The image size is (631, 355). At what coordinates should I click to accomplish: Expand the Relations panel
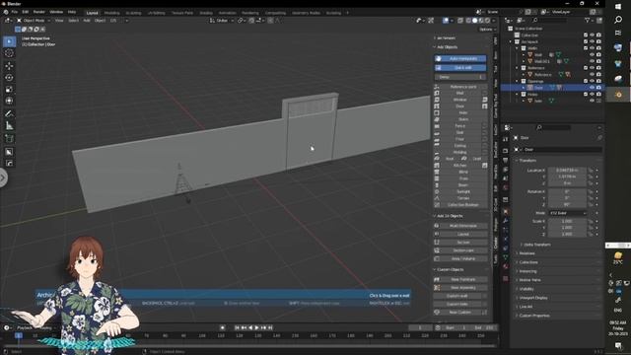[526, 253]
